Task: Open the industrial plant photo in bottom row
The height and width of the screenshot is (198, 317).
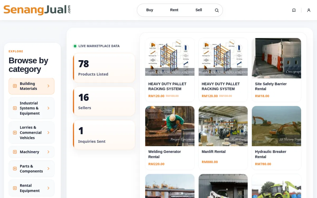Action: (x=170, y=186)
